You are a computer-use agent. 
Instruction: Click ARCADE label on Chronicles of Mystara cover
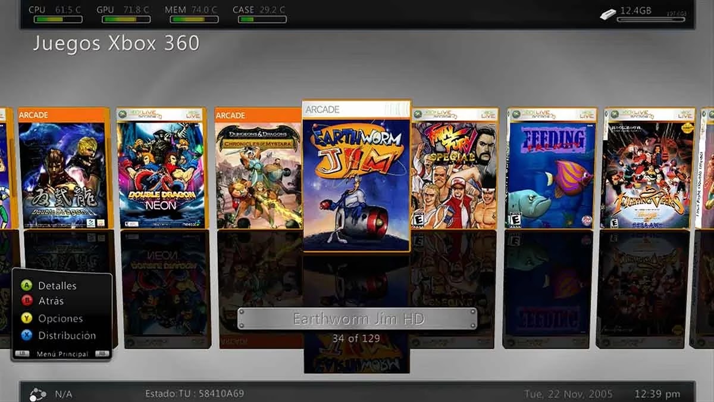coord(230,115)
